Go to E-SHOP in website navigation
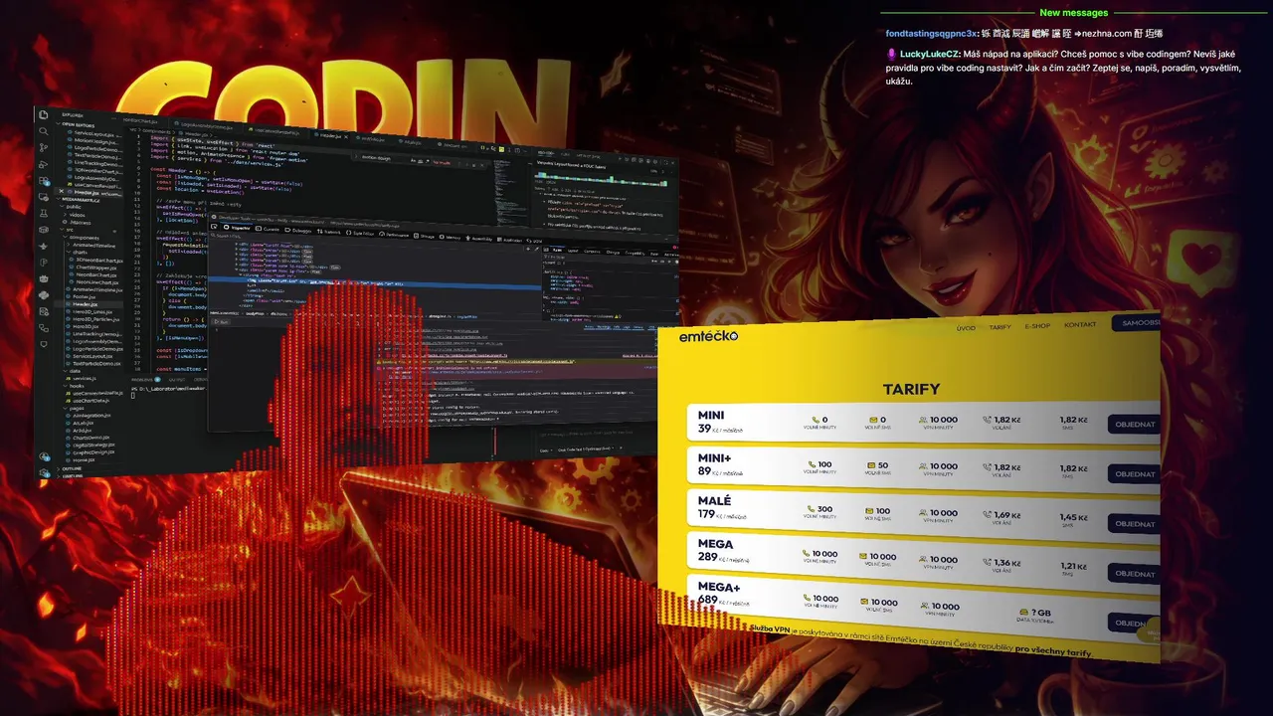The height and width of the screenshot is (716, 1273). (1037, 325)
